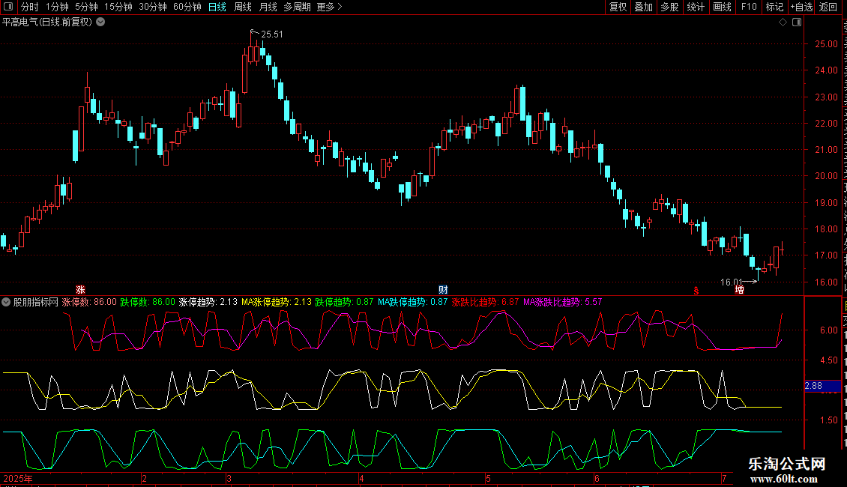Image resolution: width=847 pixels, height=487 pixels.
Task: Click the blue 财 financial report marker
Action: [443, 290]
